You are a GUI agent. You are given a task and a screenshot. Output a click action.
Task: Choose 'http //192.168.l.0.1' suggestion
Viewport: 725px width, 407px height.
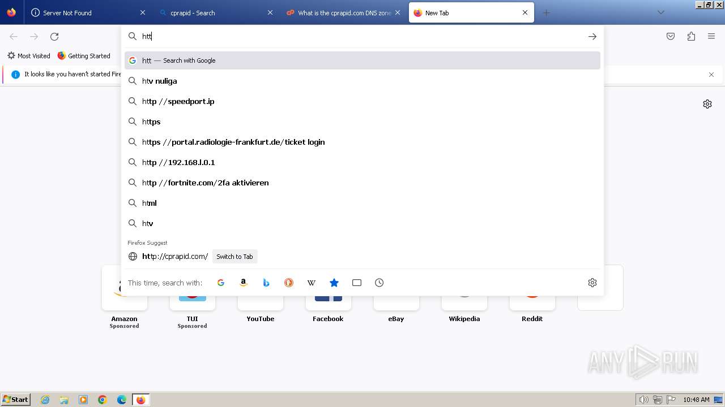click(362, 162)
